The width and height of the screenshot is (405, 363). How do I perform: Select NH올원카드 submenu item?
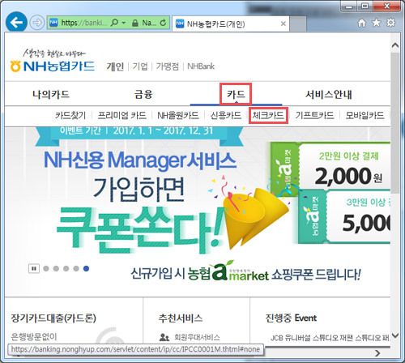click(x=178, y=116)
